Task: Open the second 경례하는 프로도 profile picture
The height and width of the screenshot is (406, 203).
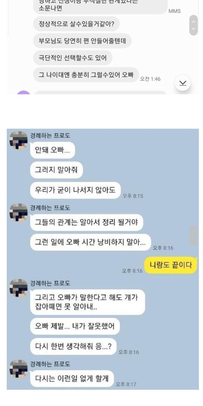Action: [x=18, y=212]
